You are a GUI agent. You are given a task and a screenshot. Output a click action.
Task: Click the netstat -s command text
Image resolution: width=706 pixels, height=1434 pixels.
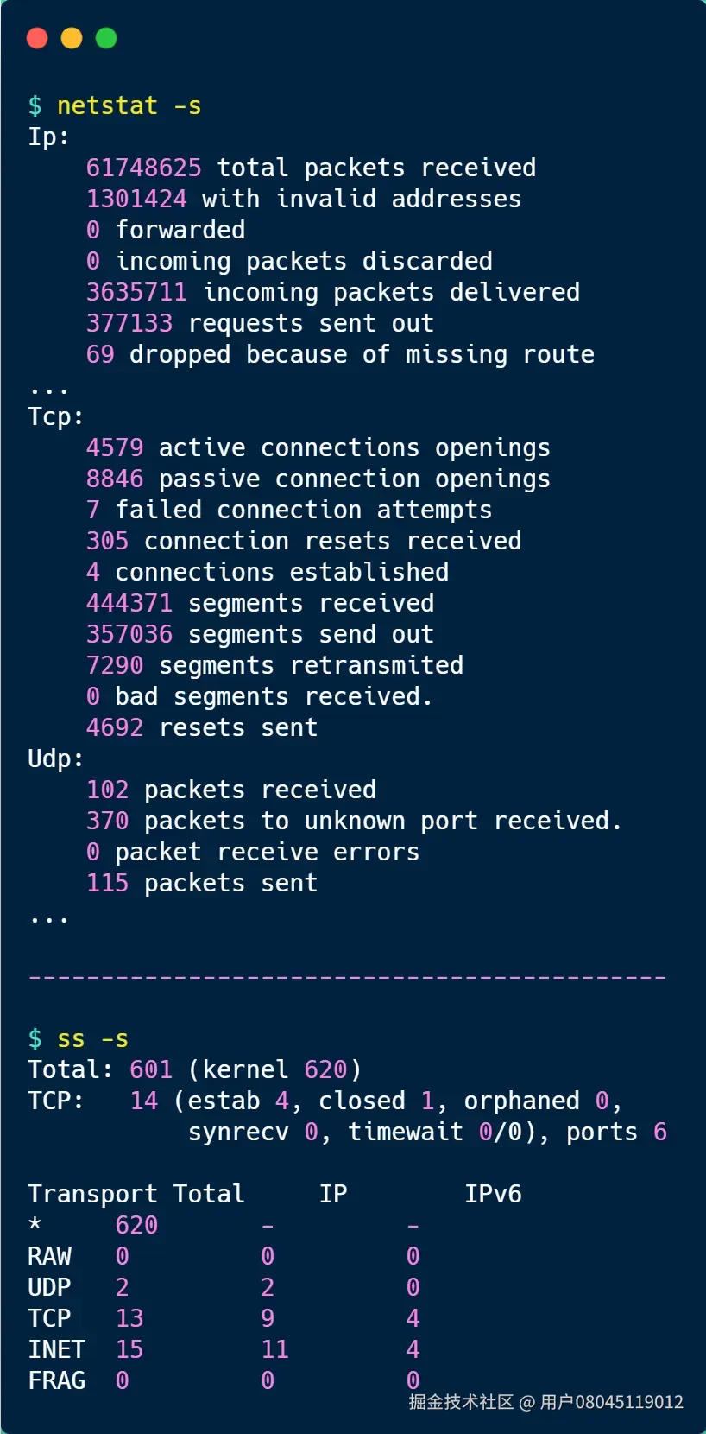pyautogui.click(x=129, y=105)
